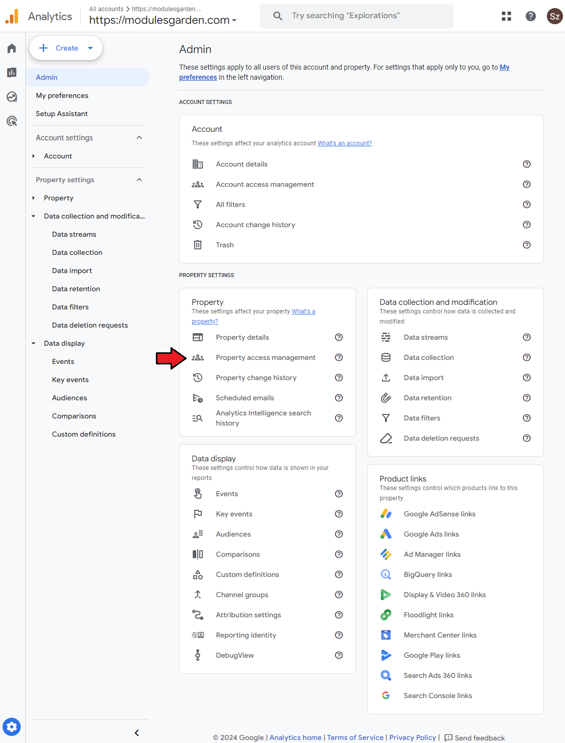565x743 pixels.
Task: Open the Reports icon in left rail
Action: 12,73
